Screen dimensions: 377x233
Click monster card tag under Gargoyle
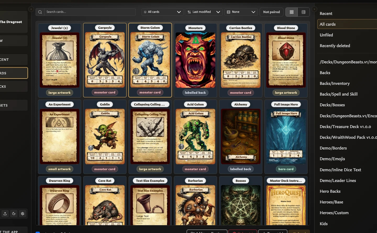[x=105, y=92]
